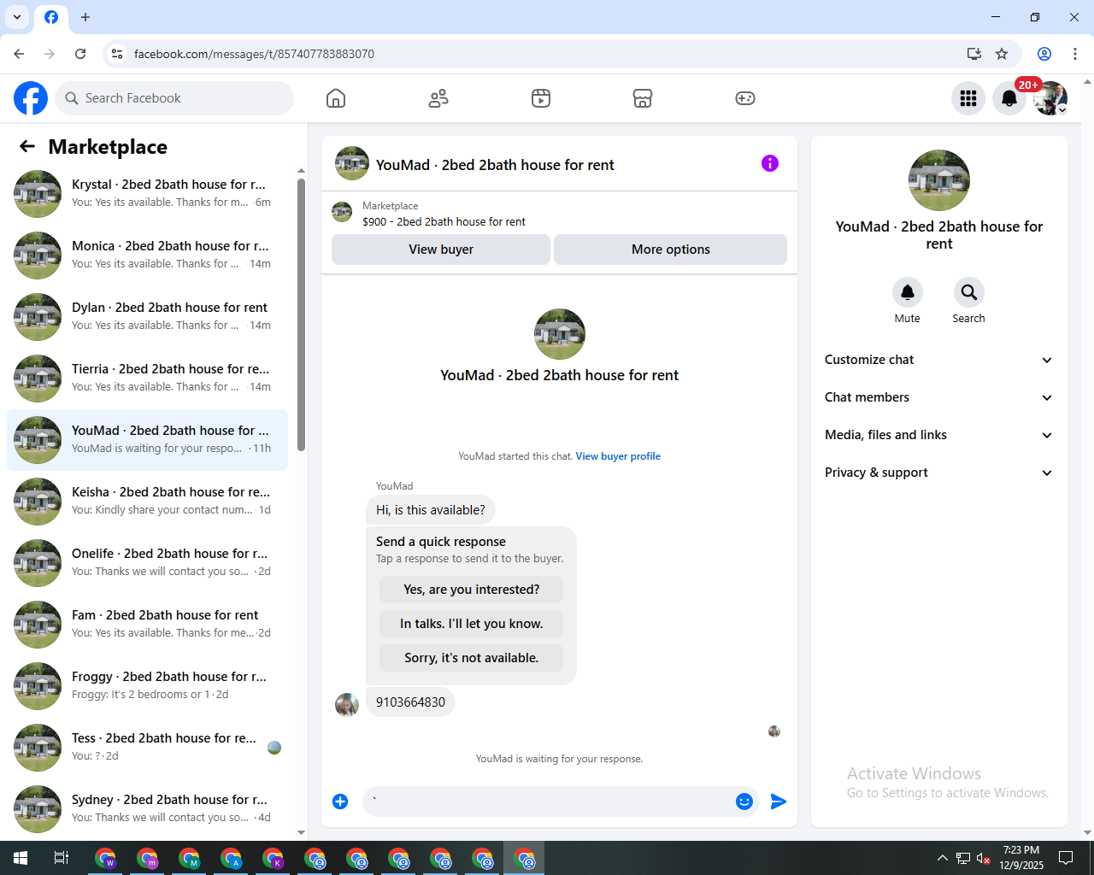Viewport: 1094px width, 875px height.
Task: Click the '$900 - 2bed 2bath house for rent' listing
Action: 444,221
